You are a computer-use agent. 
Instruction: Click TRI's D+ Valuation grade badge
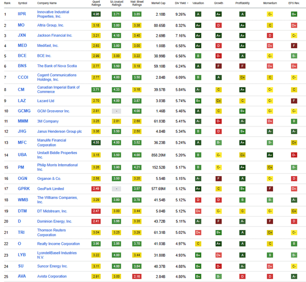[x=198, y=232]
